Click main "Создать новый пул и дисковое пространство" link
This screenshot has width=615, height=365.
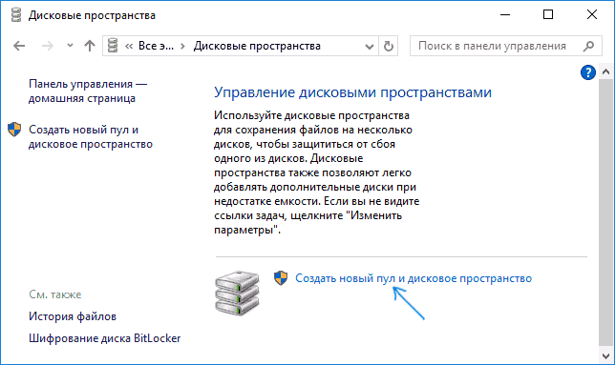click(414, 278)
